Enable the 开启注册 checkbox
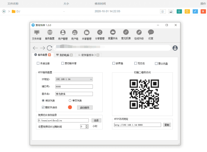This screenshot has width=207, height=152. (x=38, y=63)
